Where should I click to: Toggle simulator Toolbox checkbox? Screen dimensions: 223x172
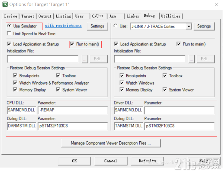[58, 75]
